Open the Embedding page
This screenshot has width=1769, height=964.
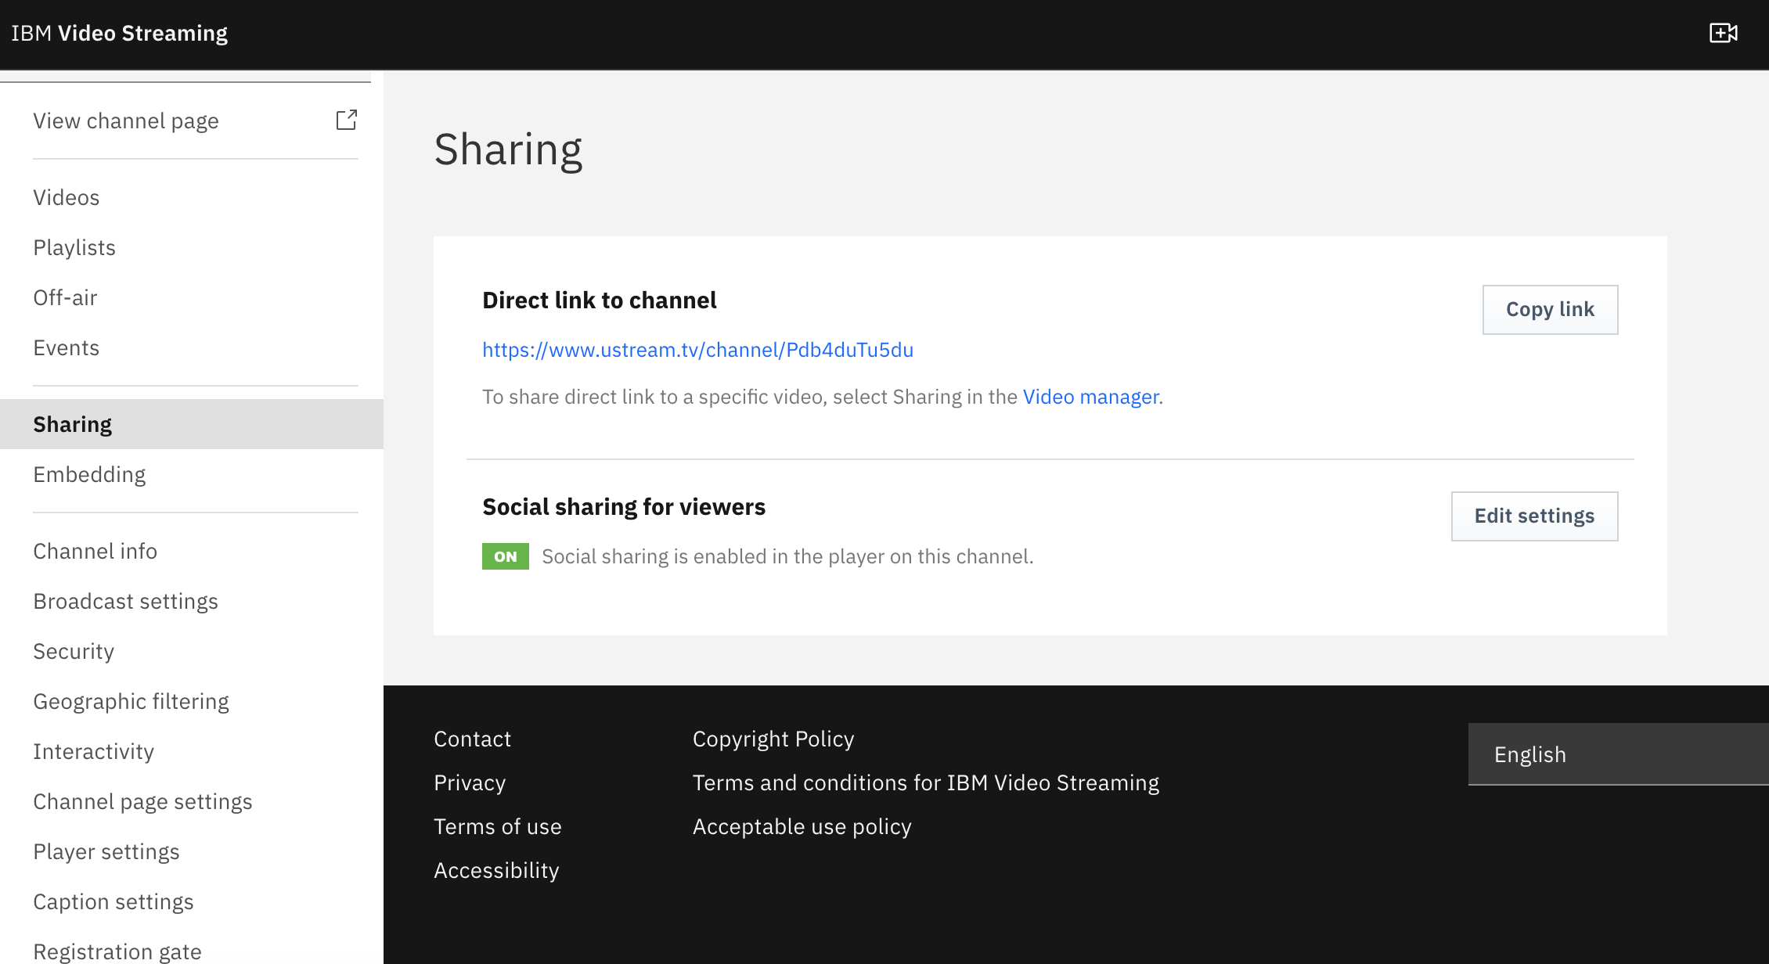pos(89,474)
